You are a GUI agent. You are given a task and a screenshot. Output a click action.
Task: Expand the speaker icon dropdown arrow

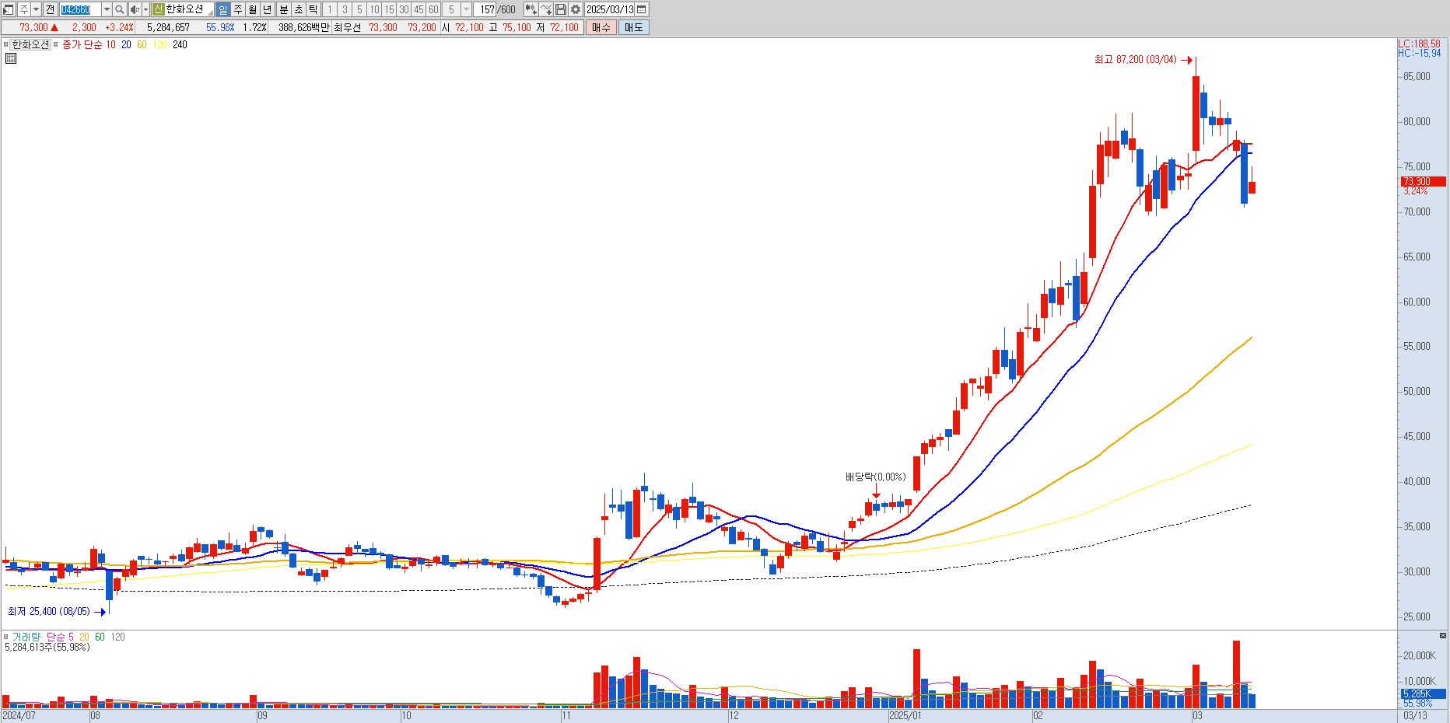click(x=146, y=9)
